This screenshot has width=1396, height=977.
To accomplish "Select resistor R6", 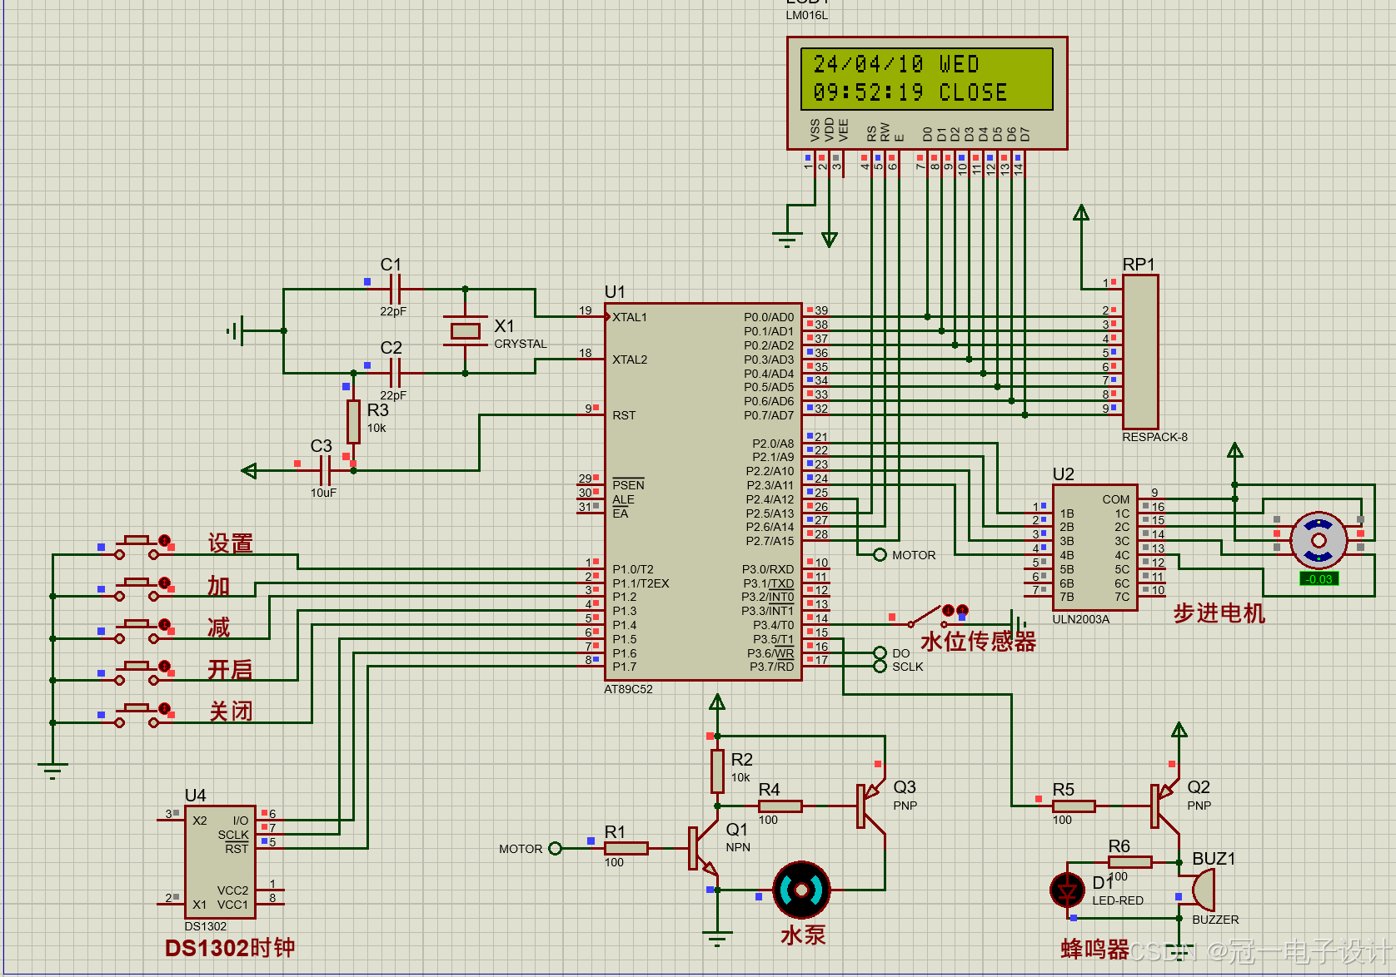I will (1130, 861).
